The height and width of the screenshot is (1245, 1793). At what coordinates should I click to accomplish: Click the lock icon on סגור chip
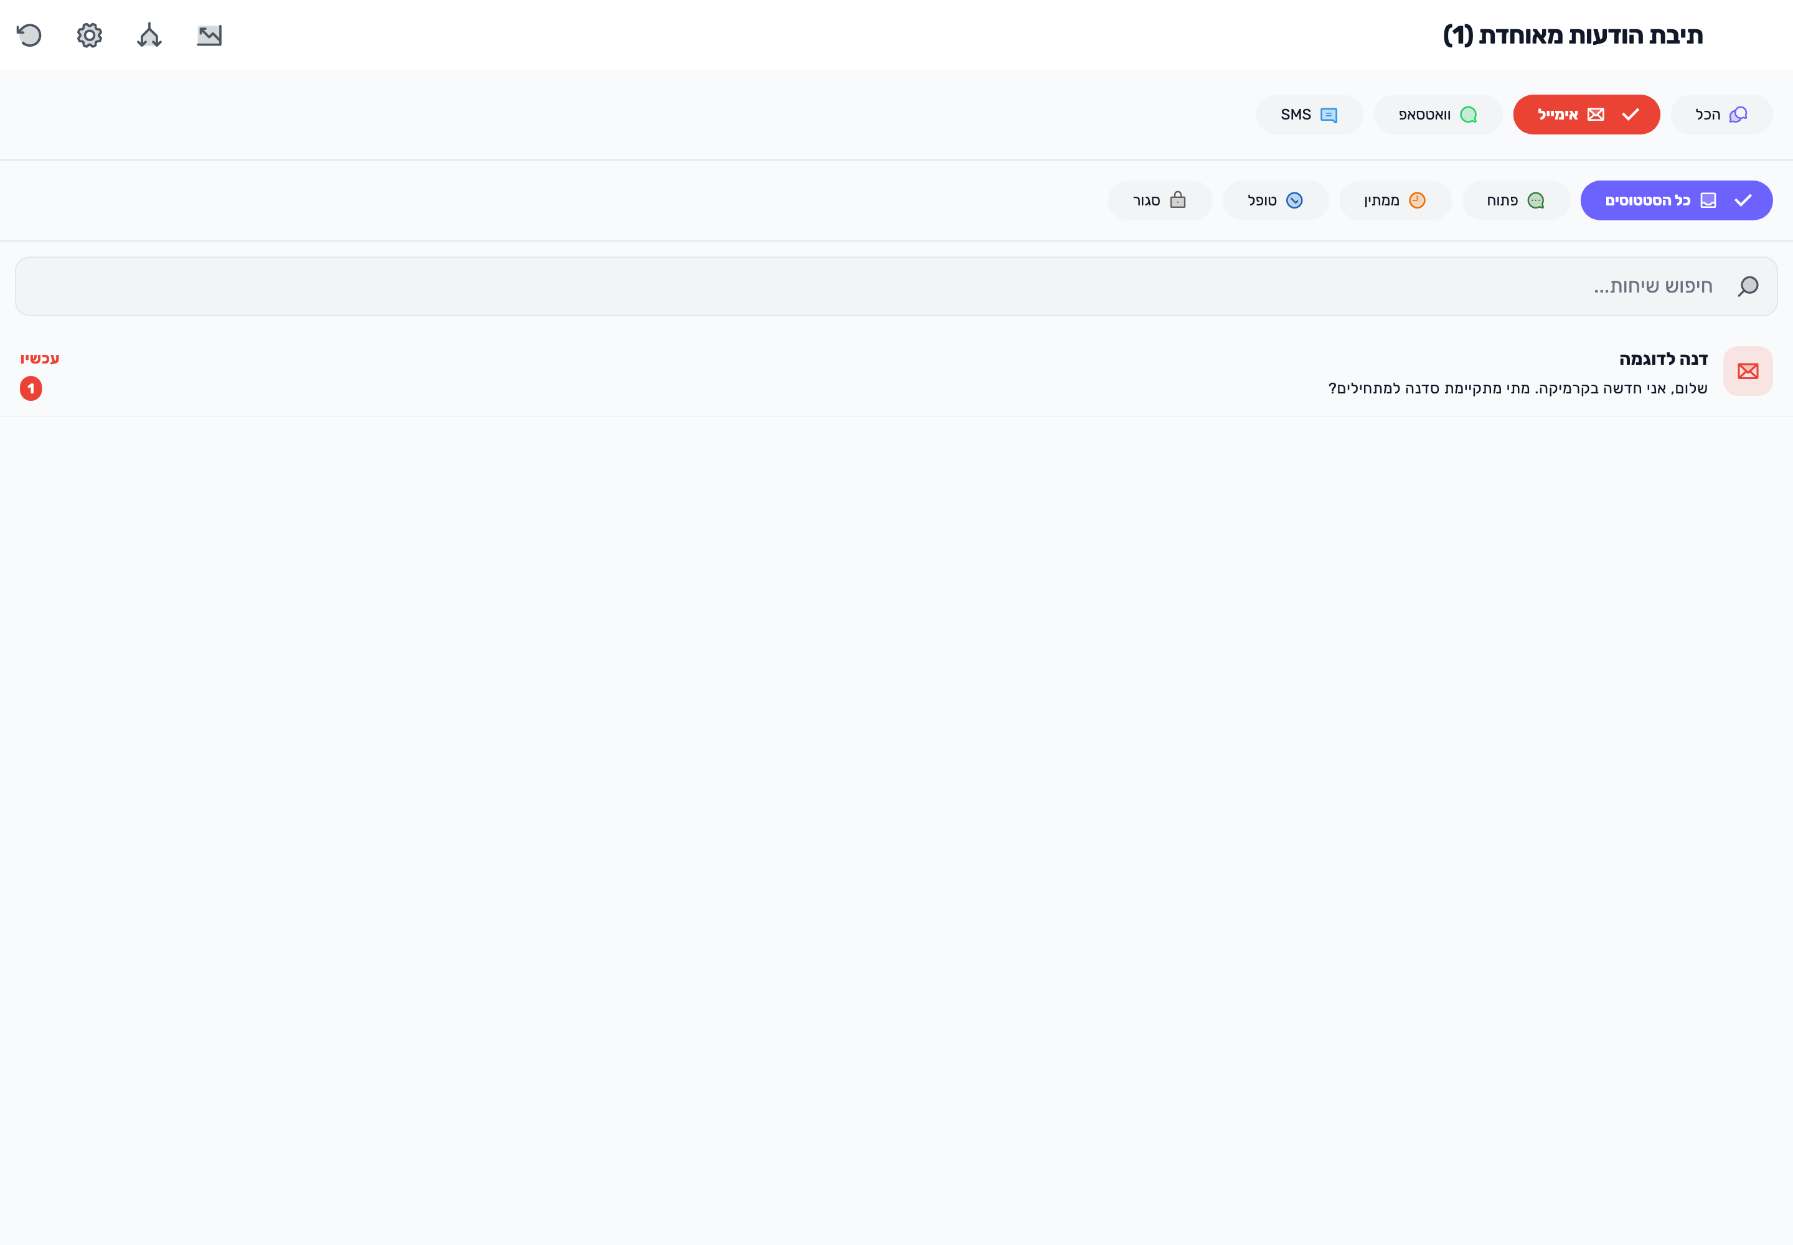[x=1178, y=200]
